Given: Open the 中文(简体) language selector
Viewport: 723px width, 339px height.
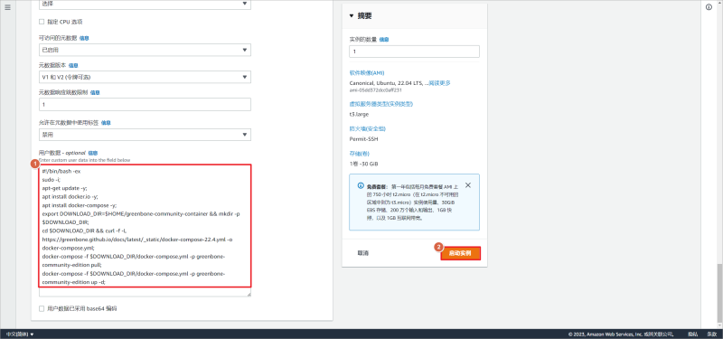Looking at the screenshot, I should tap(20, 334).
